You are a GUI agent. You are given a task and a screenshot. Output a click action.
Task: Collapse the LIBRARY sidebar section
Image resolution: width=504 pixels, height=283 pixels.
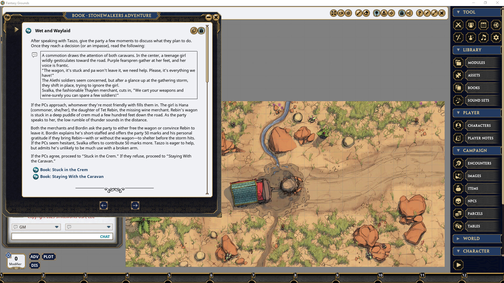(458, 50)
